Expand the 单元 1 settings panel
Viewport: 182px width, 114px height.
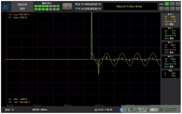170,20
